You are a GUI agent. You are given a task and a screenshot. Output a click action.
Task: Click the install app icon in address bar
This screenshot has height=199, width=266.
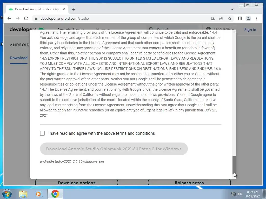tap(213, 18)
